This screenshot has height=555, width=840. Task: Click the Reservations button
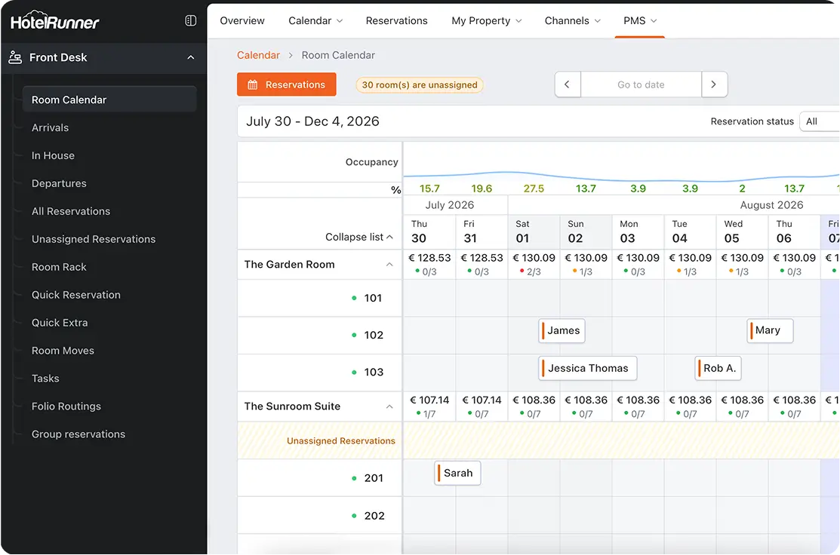[286, 84]
